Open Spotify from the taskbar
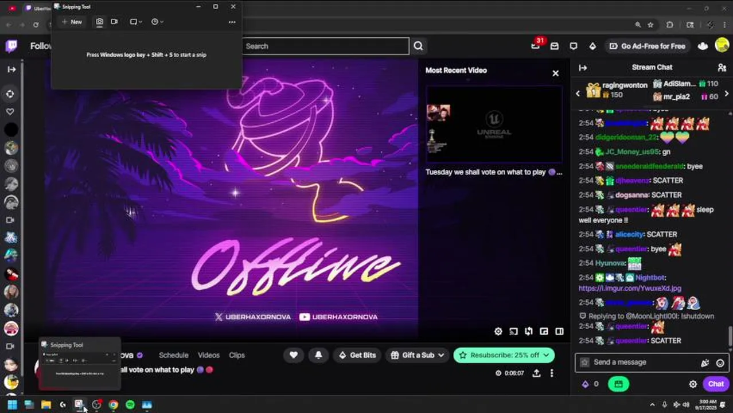Screen dimensions: 733x413 pos(130,405)
